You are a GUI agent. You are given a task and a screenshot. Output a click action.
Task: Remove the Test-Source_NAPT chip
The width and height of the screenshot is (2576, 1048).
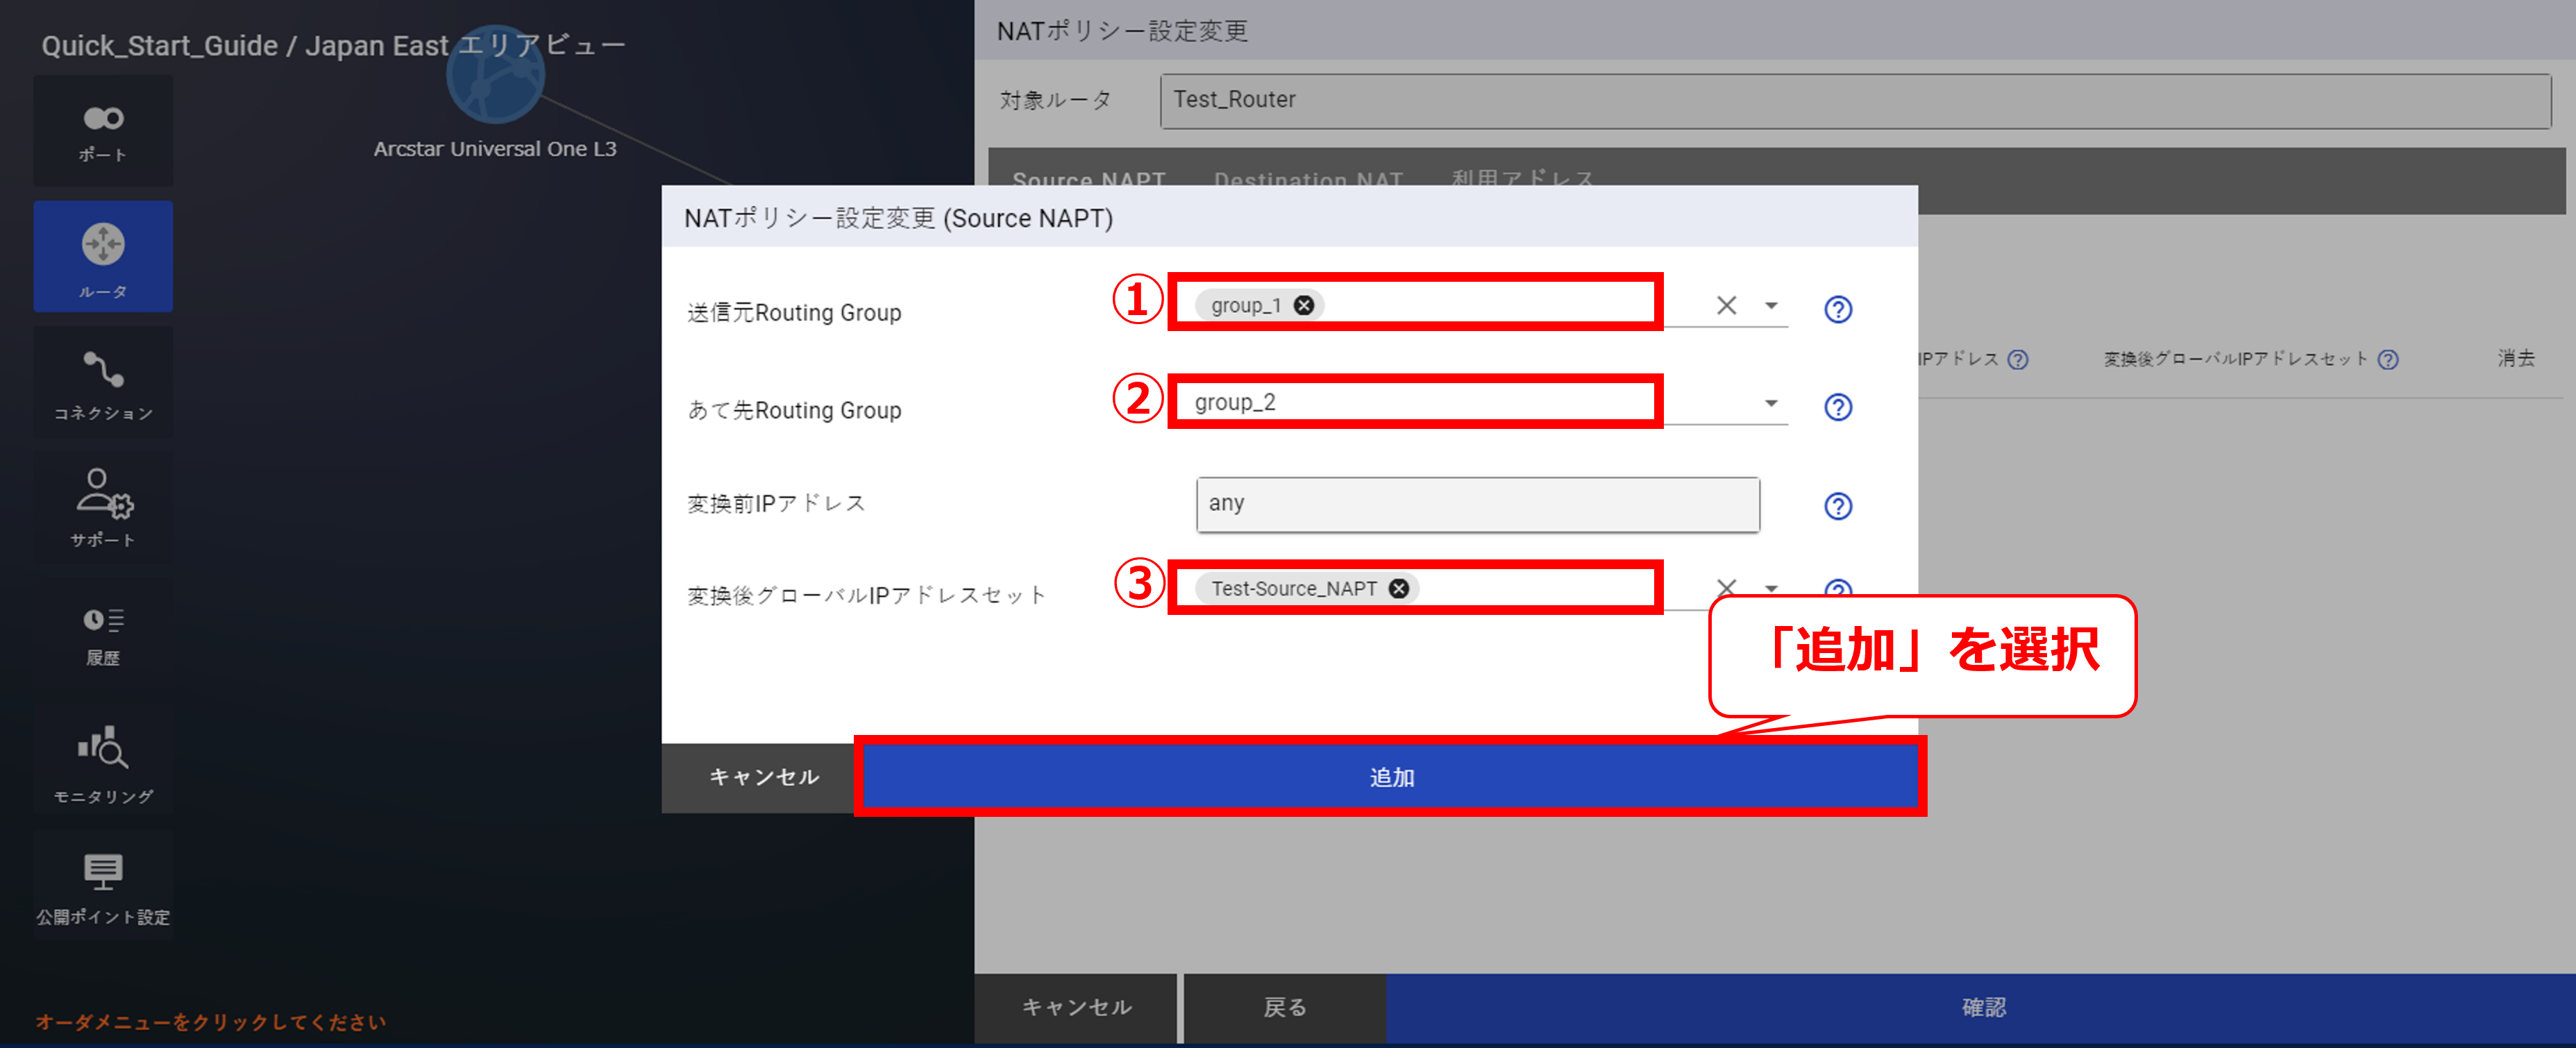click(1399, 589)
